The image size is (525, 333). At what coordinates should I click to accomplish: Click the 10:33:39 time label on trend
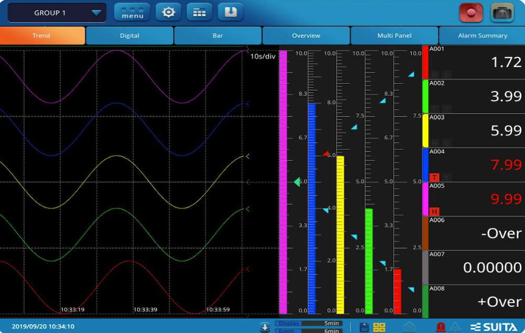click(x=145, y=309)
